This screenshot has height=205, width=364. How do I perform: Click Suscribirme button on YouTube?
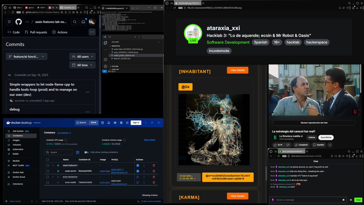coord(326,137)
